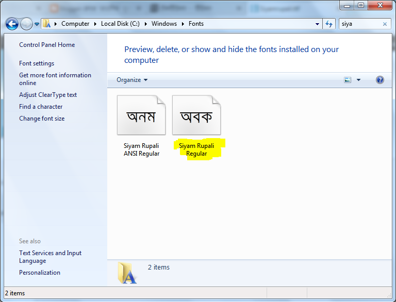396x302 pixels.
Task: Open Control Panel Home link
Action: coord(47,45)
